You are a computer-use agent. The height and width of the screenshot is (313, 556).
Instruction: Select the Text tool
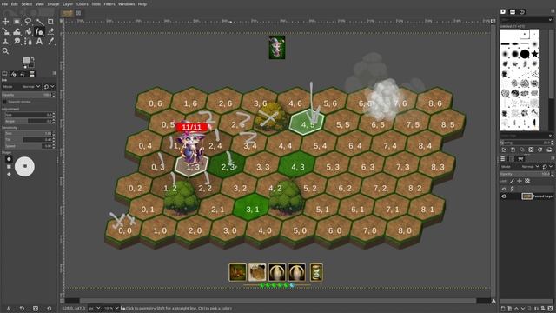[39, 42]
